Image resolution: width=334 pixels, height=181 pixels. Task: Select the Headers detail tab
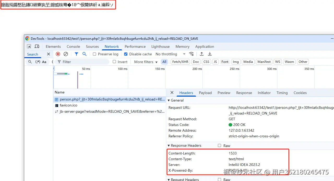186,93
